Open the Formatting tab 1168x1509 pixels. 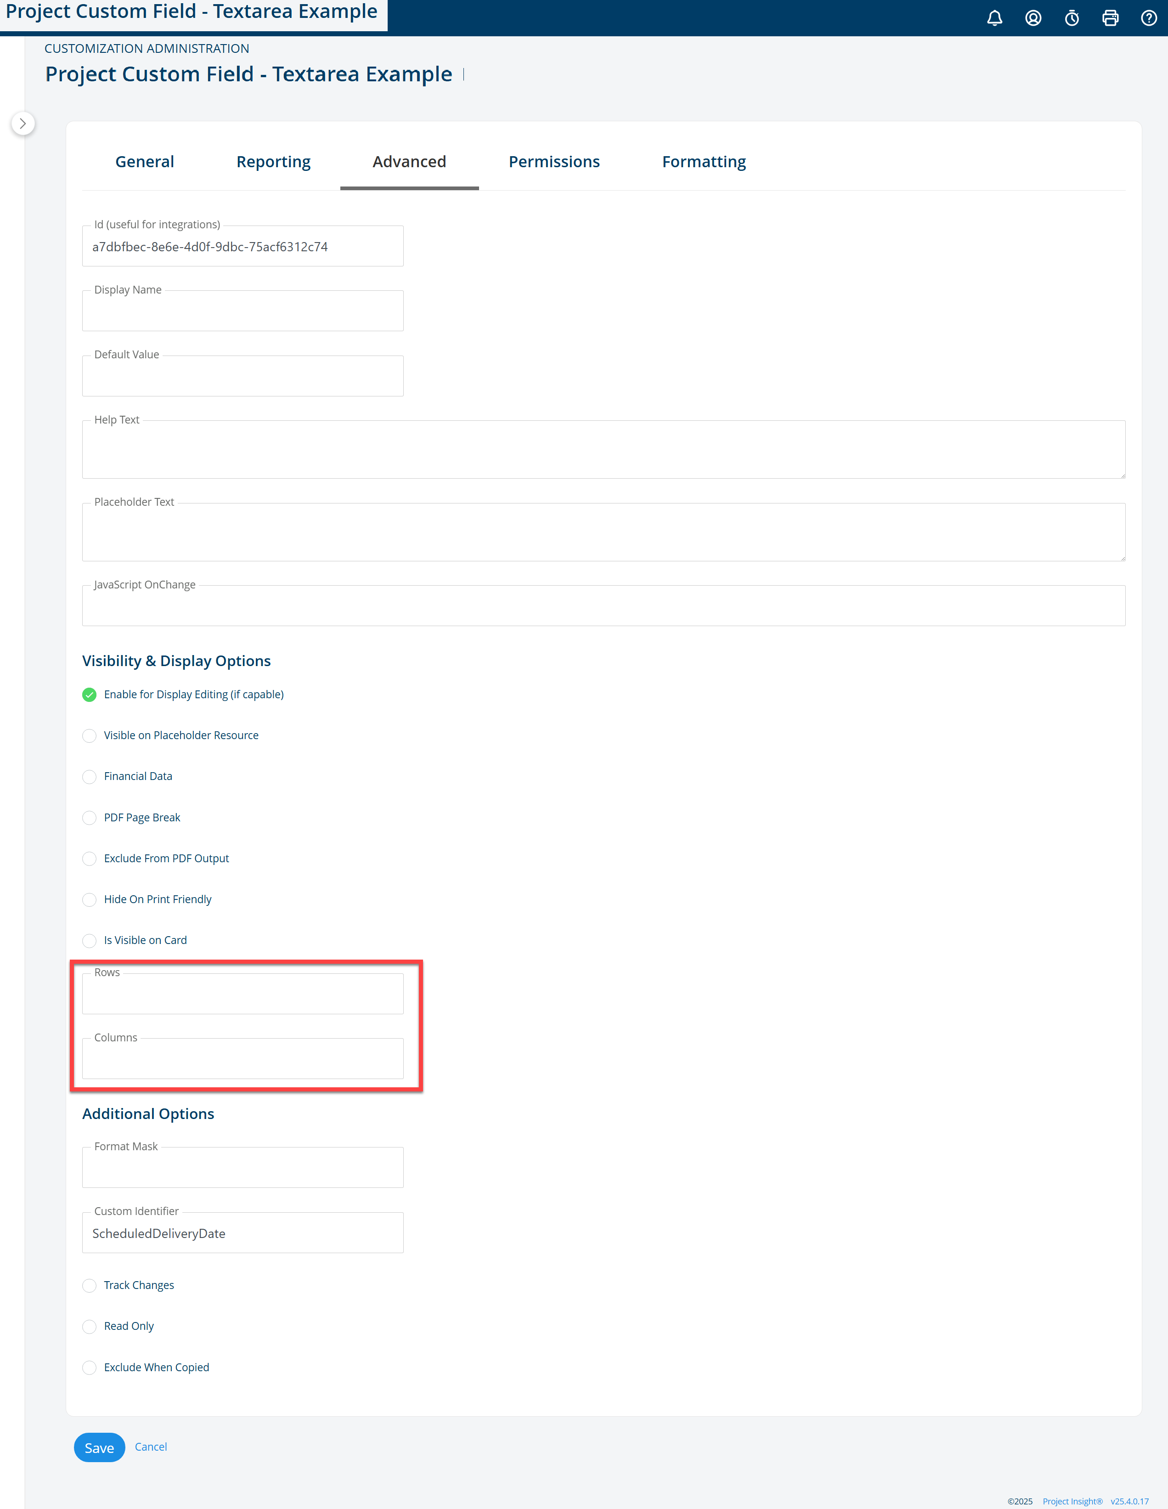[704, 162]
